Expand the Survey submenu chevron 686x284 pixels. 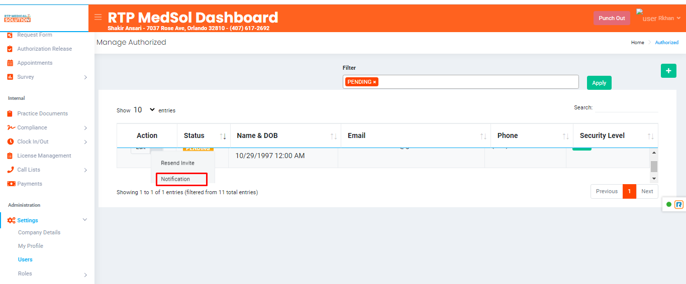pos(85,77)
